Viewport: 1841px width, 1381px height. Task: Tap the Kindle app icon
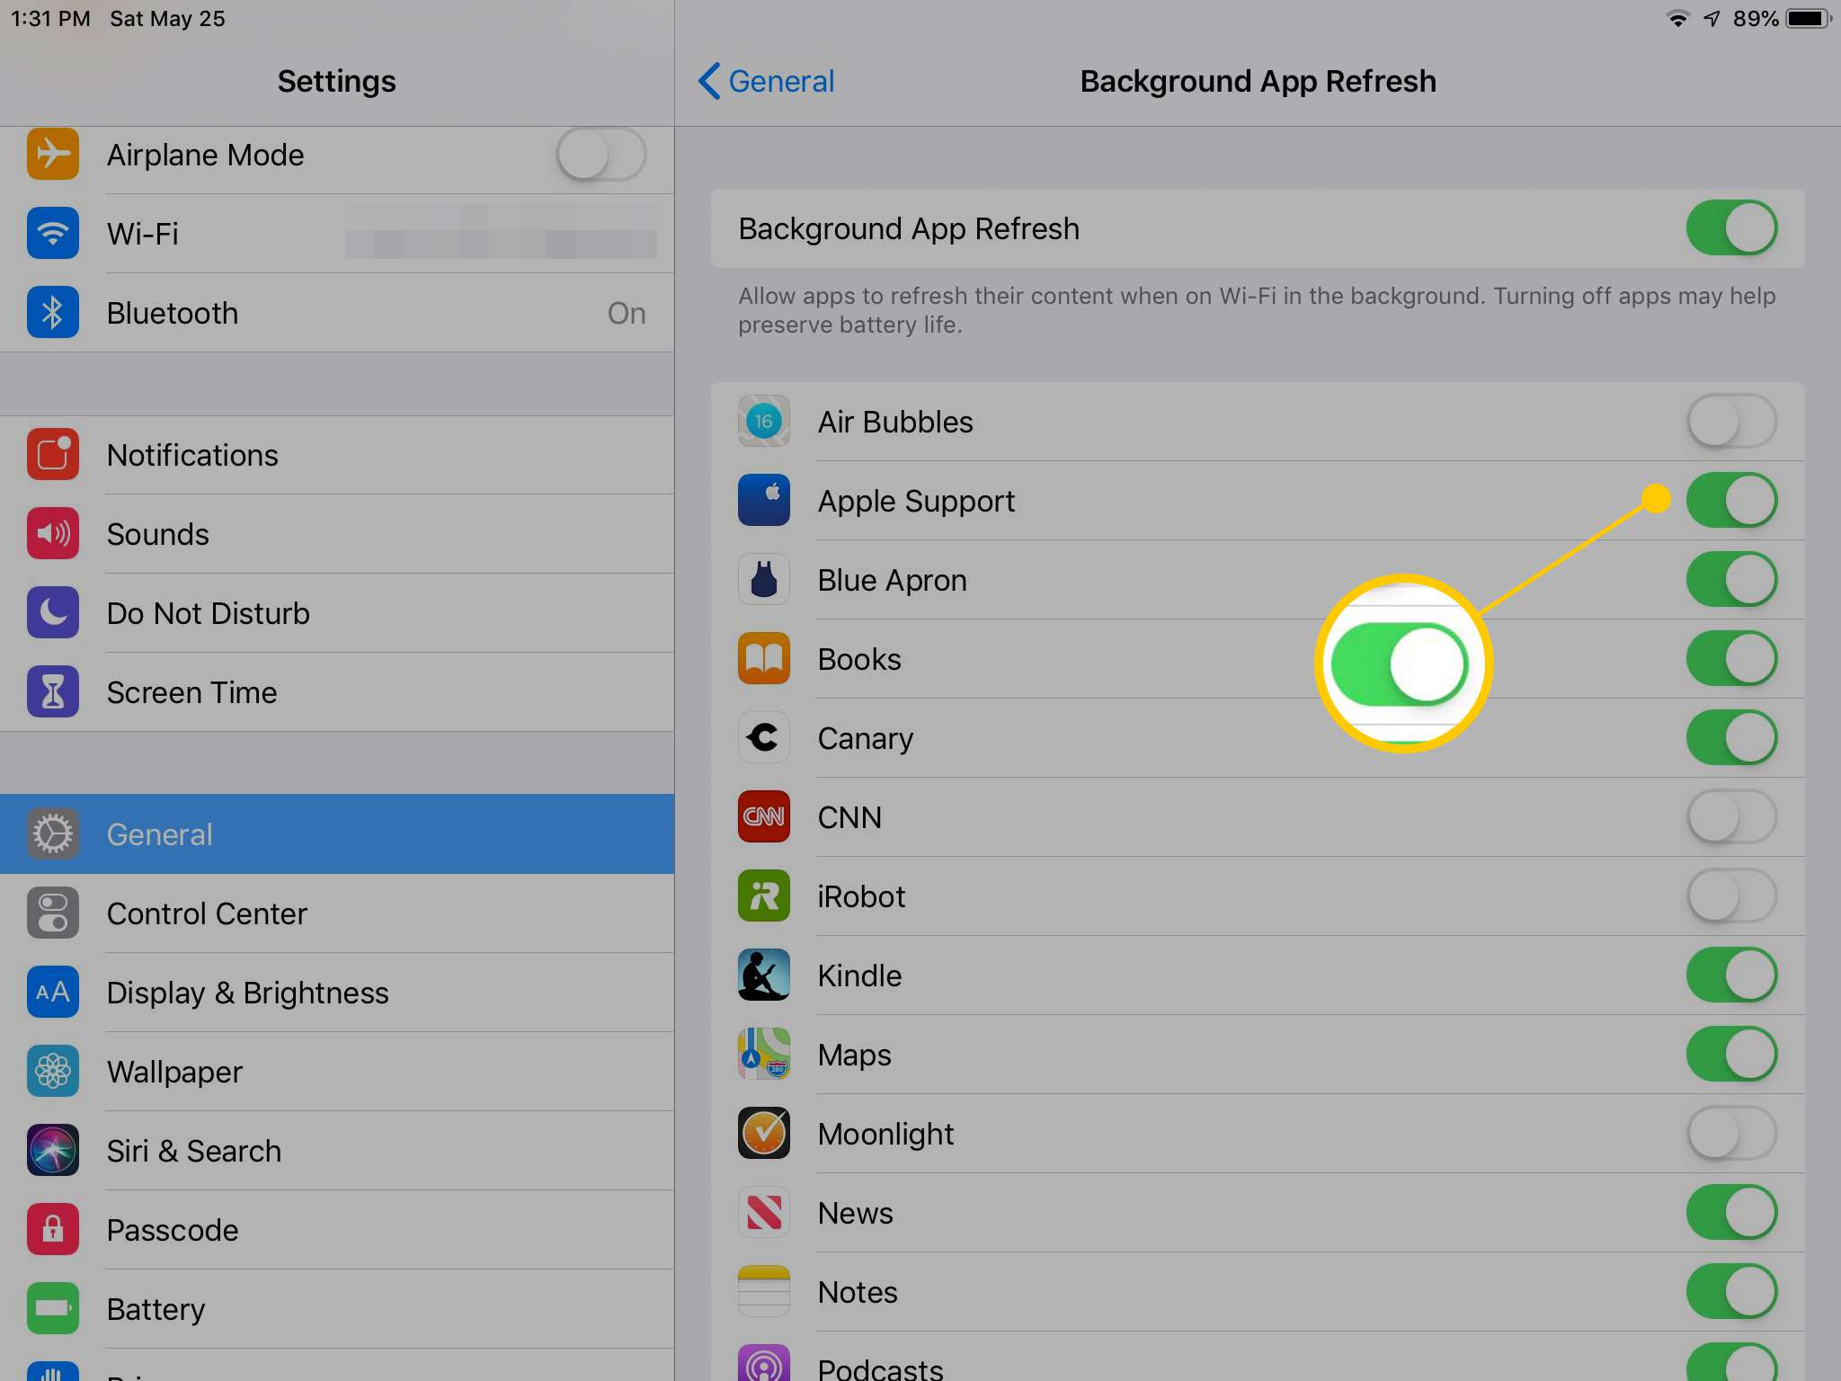[764, 975]
